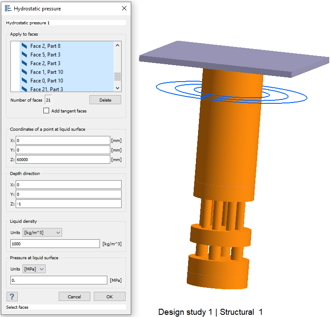Click the face icon beside Face 0, Part 10
Image resolution: width=331 pixels, height=317 pixels.
[x=24, y=81]
